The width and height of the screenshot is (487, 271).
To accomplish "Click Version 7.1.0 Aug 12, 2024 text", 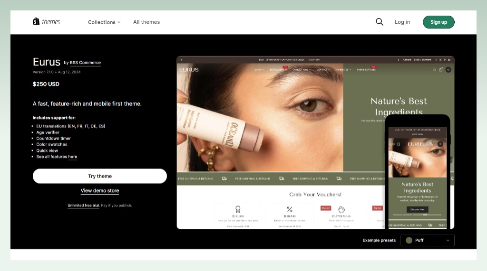I will click(x=57, y=72).
